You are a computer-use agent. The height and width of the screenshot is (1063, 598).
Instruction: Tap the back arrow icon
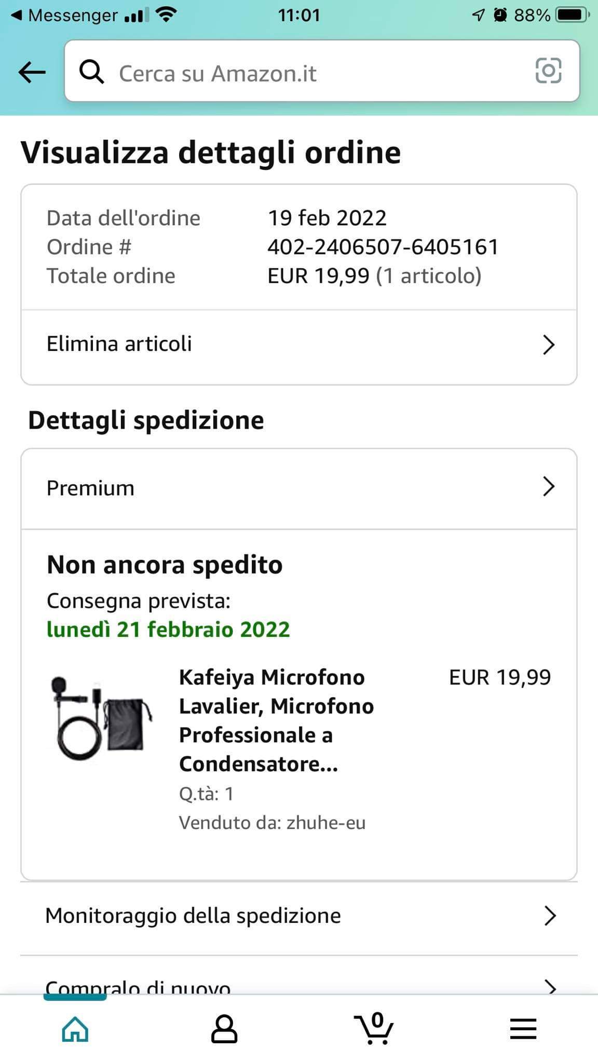(32, 72)
